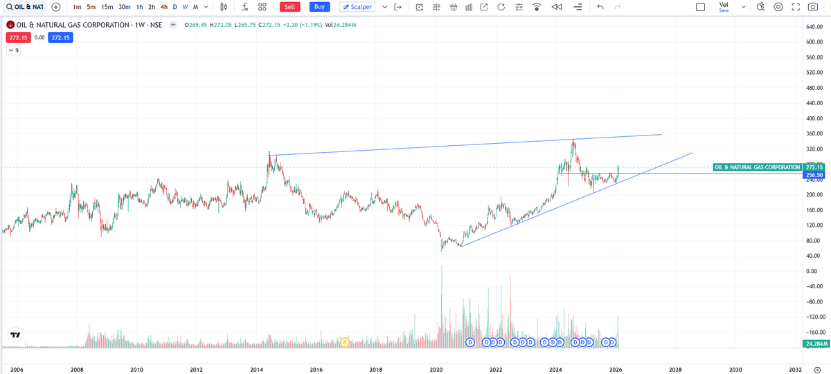Select the 2h timeframe
Image resolution: width=831 pixels, height=374 pixels.
152,7
